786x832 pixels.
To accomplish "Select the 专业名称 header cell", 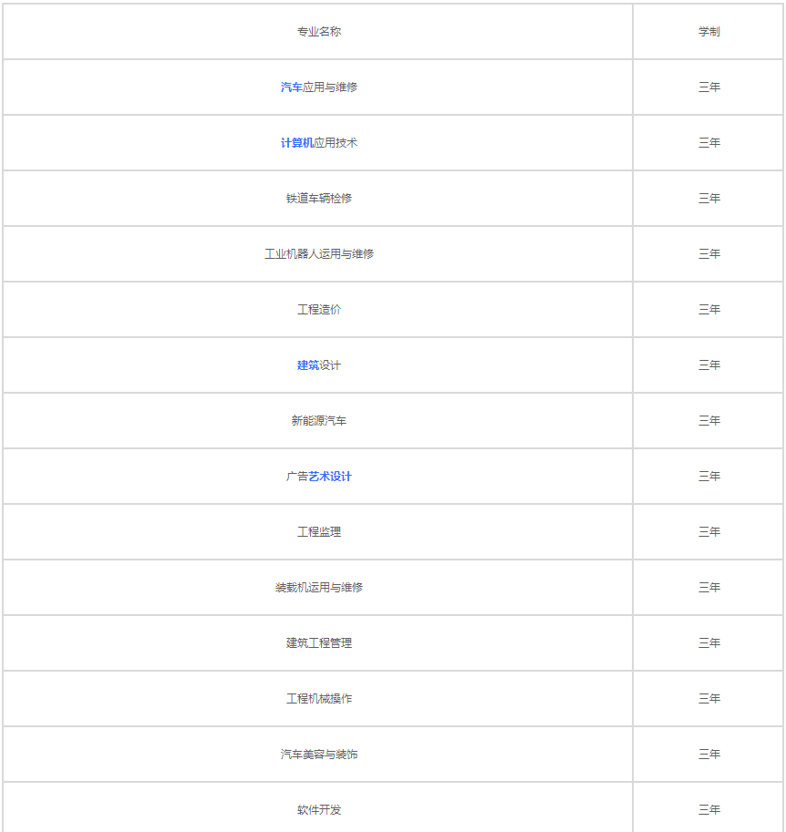I will [x=319, y=32].
